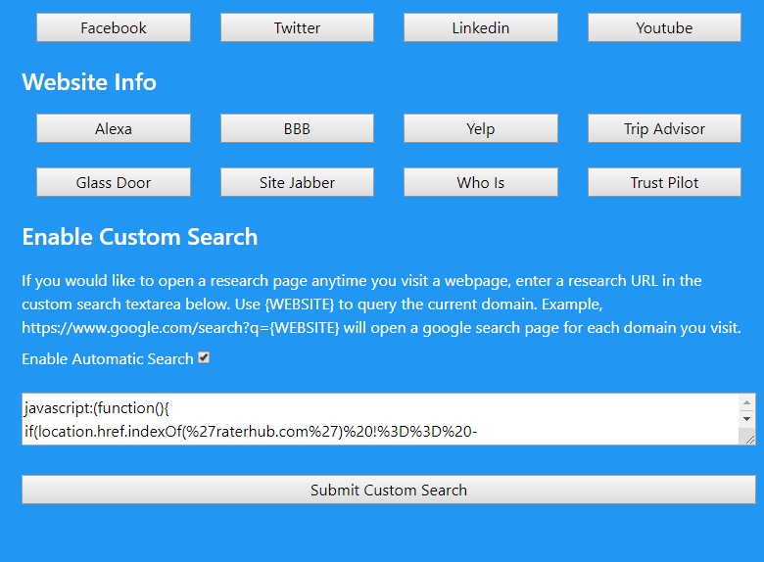Image resolution: width=764 pixels, height=562 pixels.
Task: Click the Enable Automatic Search label
Action: coord(108,359)
